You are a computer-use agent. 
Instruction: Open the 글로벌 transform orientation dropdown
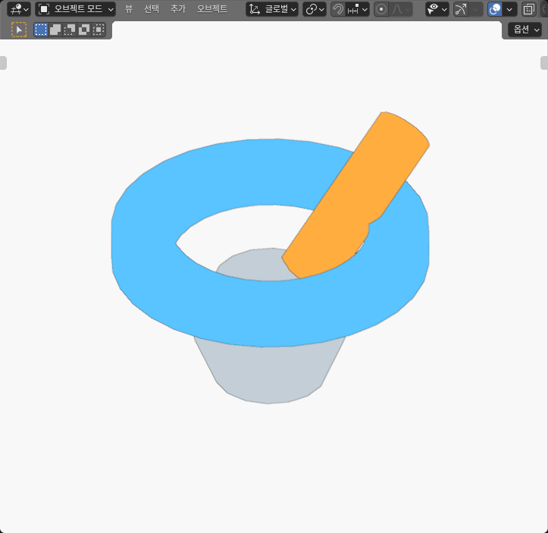(272, 9)
